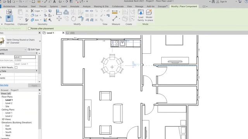248x139 pixels.
Task: Click the Aligned Dimension measure icon
Action: [x=115, y=12]
